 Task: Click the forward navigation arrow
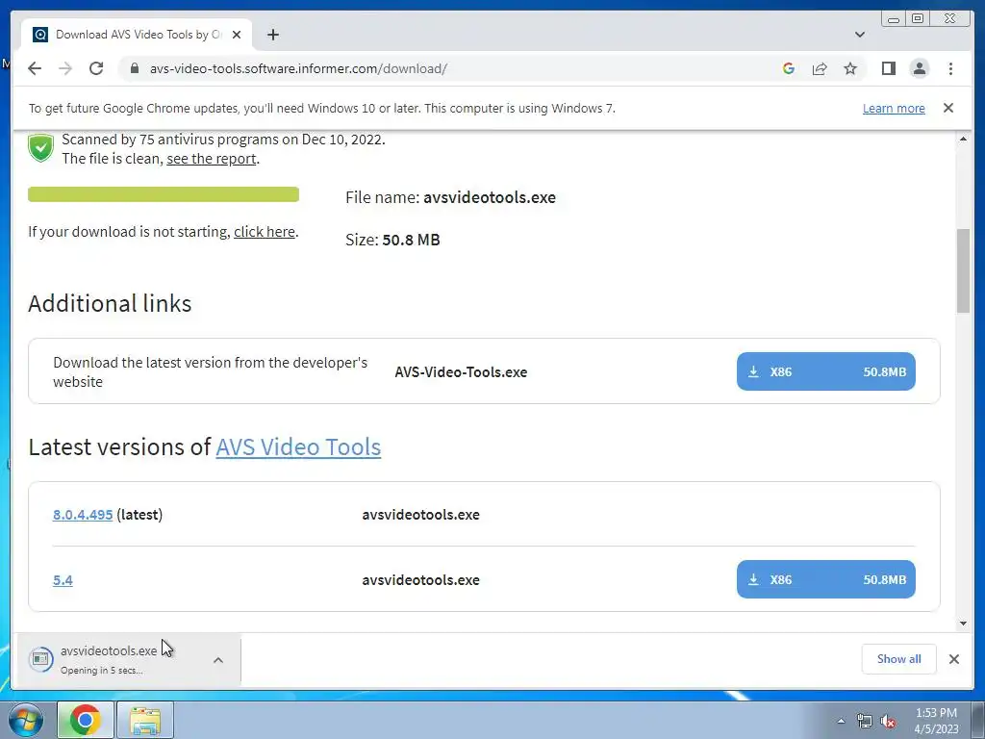click(x=65, y=68)
